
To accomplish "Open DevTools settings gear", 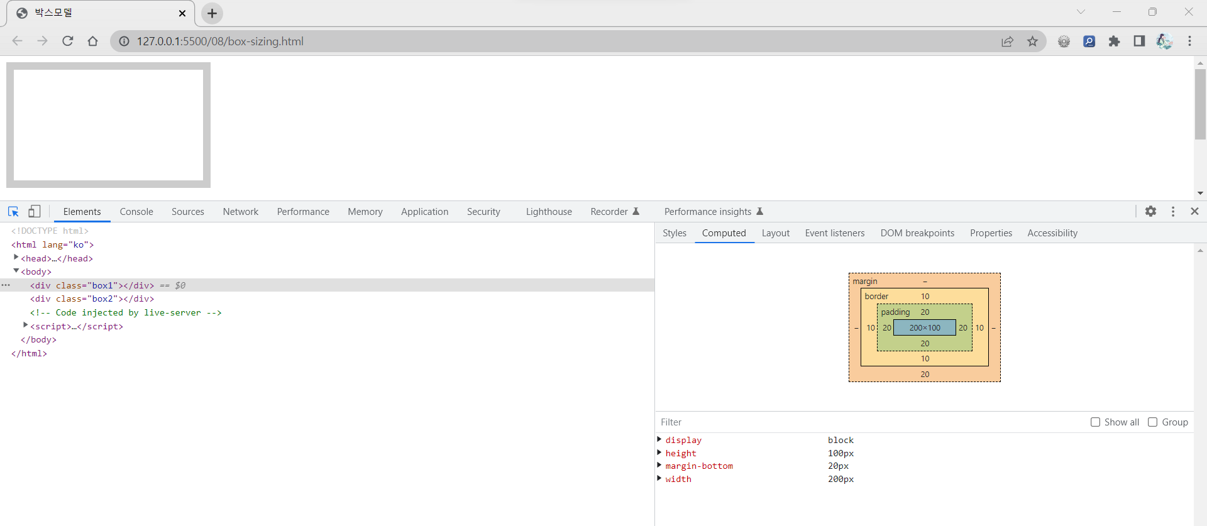I will (1150, 211).
